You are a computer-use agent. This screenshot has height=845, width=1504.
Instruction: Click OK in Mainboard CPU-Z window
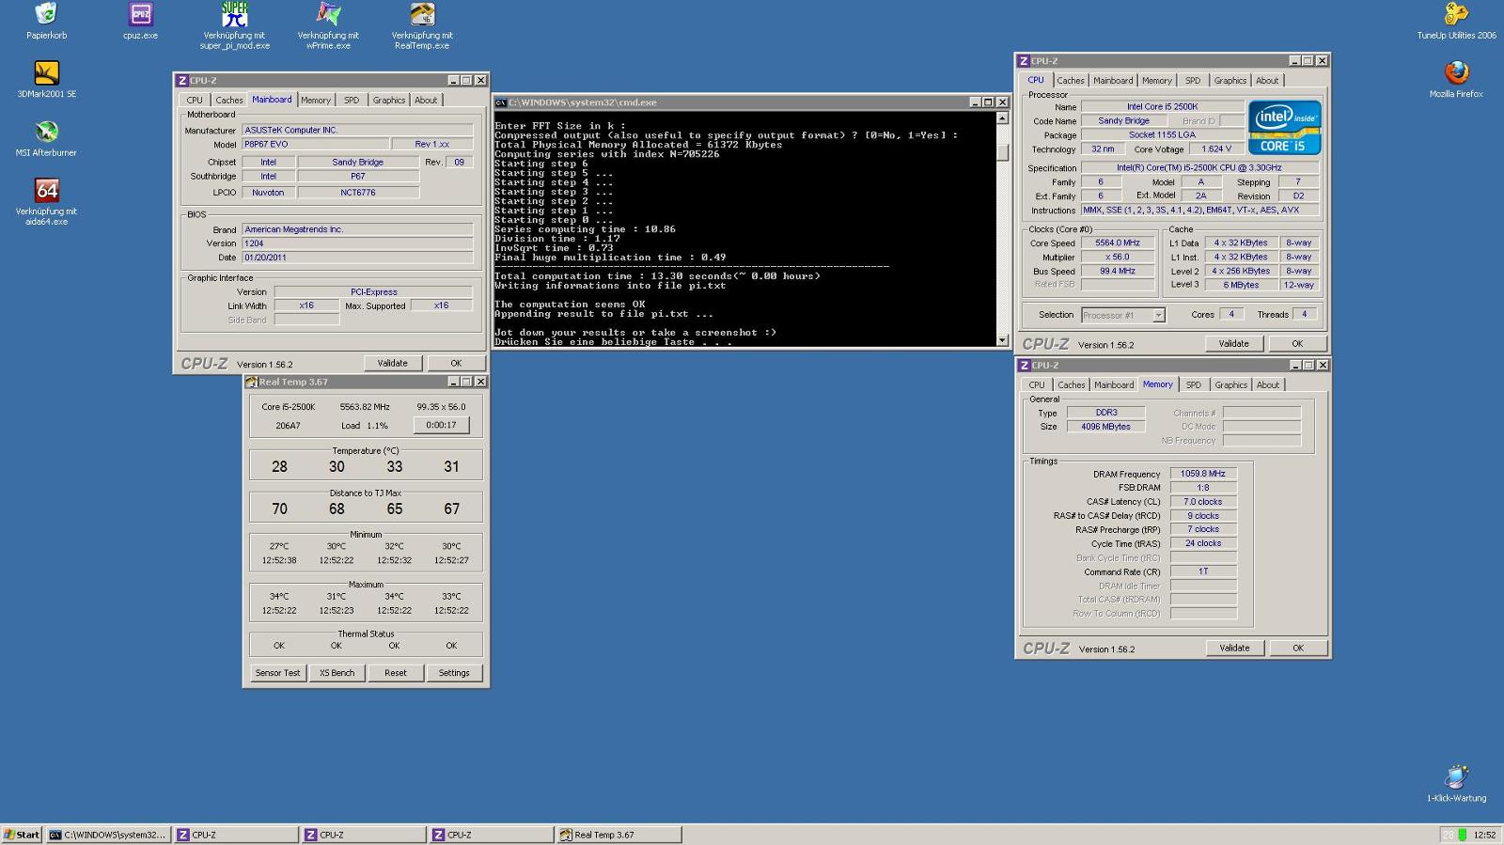click(x=456, y=363)
